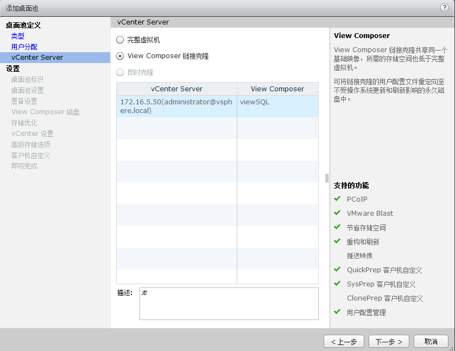Click the < 上一步 back button

coord(344,341)
